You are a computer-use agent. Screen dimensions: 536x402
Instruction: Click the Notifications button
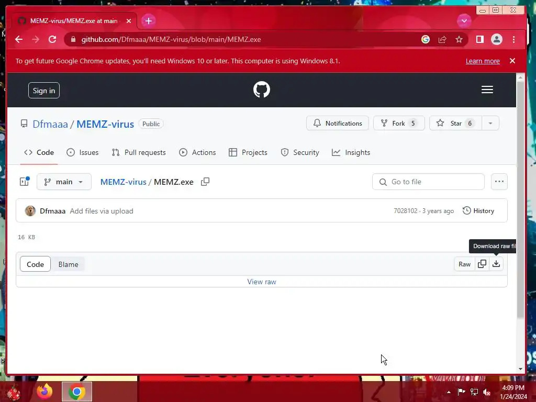338,123
